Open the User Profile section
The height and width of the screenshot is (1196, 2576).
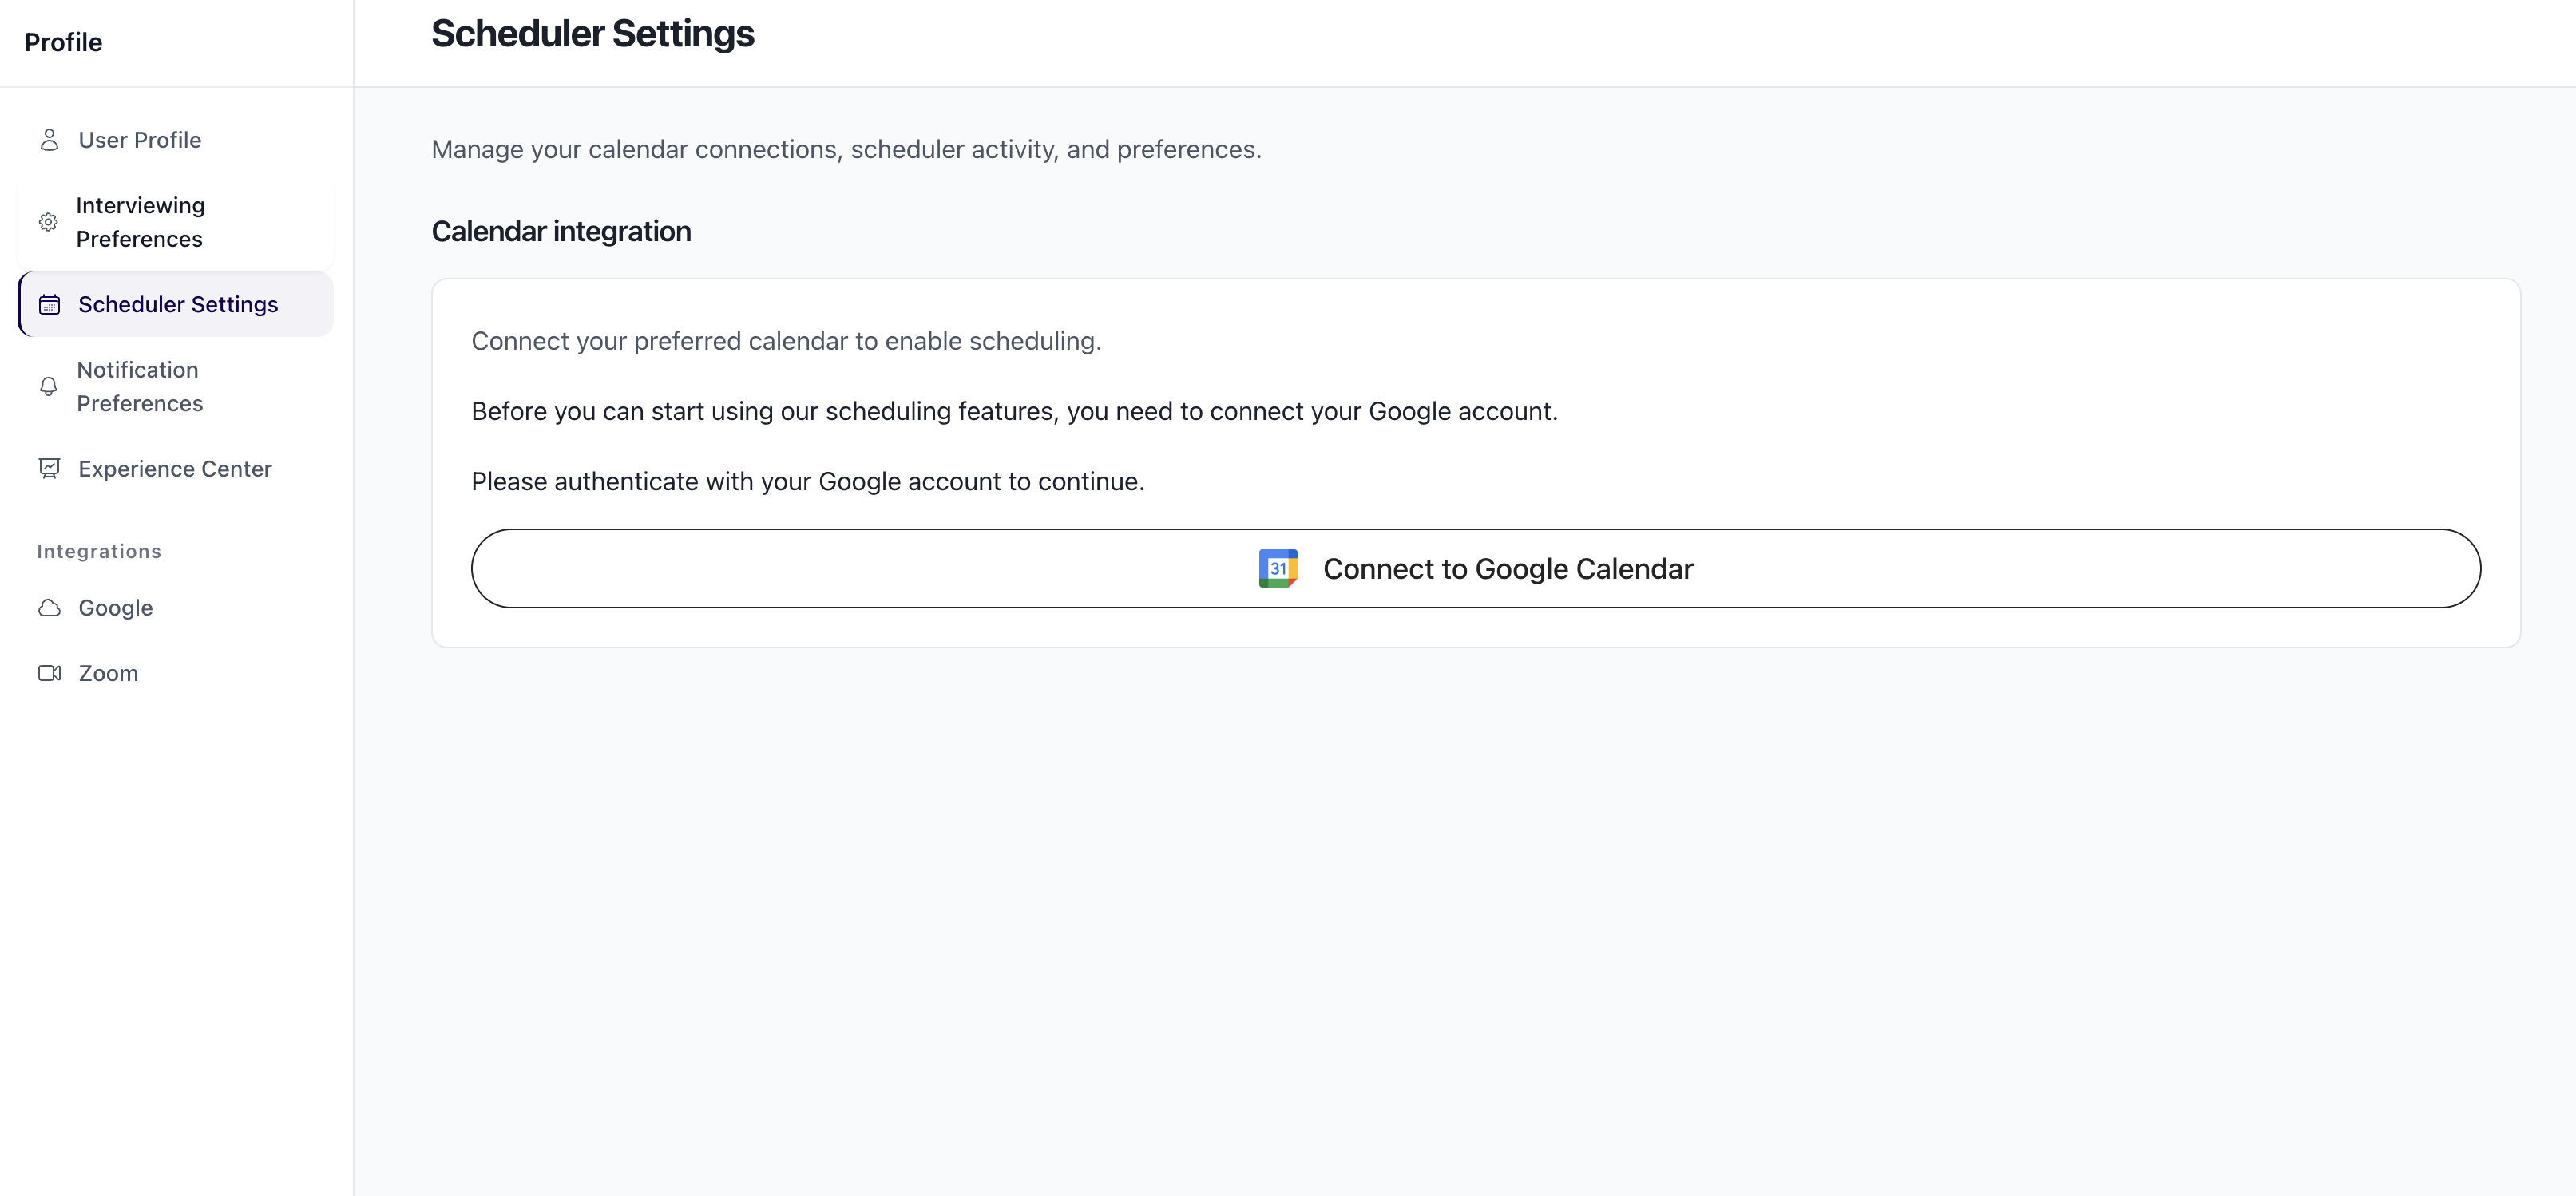coord(176,140)
